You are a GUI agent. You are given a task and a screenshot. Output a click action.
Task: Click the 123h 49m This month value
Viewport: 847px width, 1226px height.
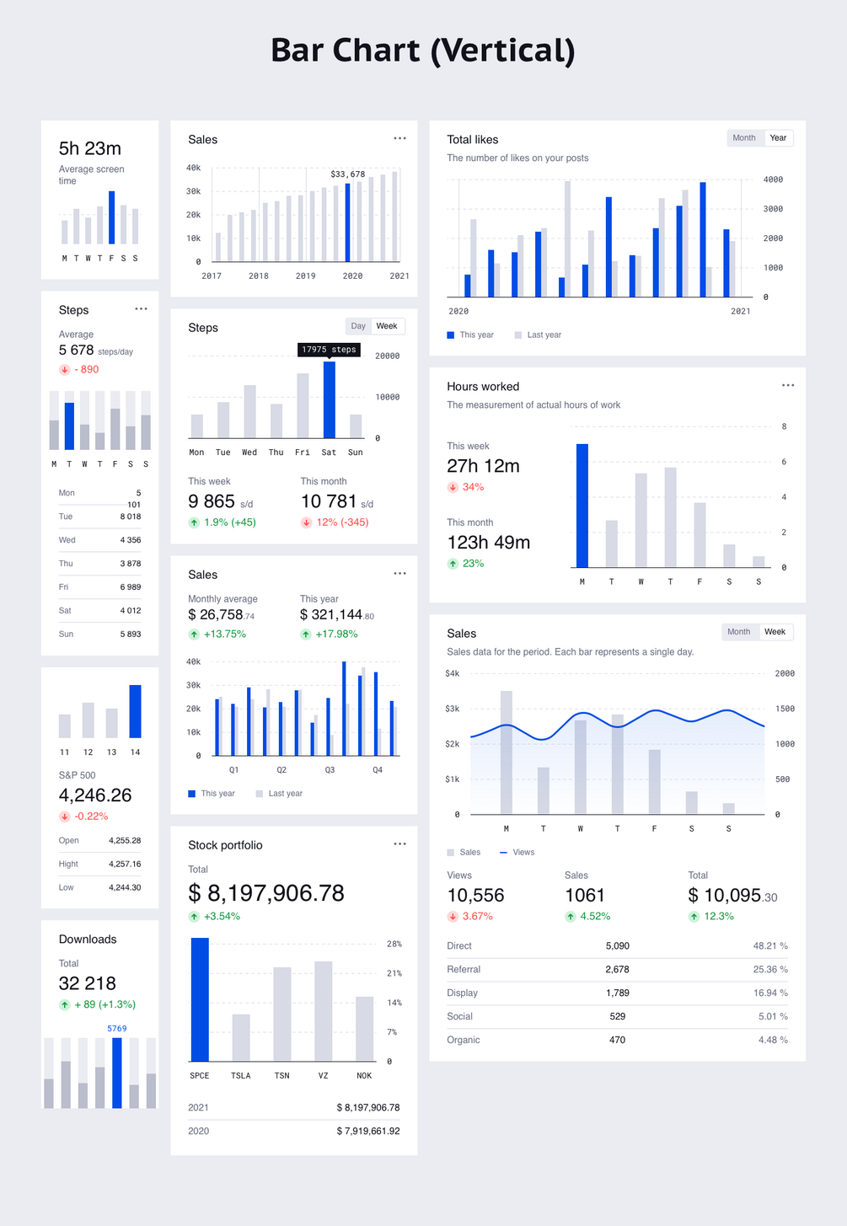click(x=489, y=543)
